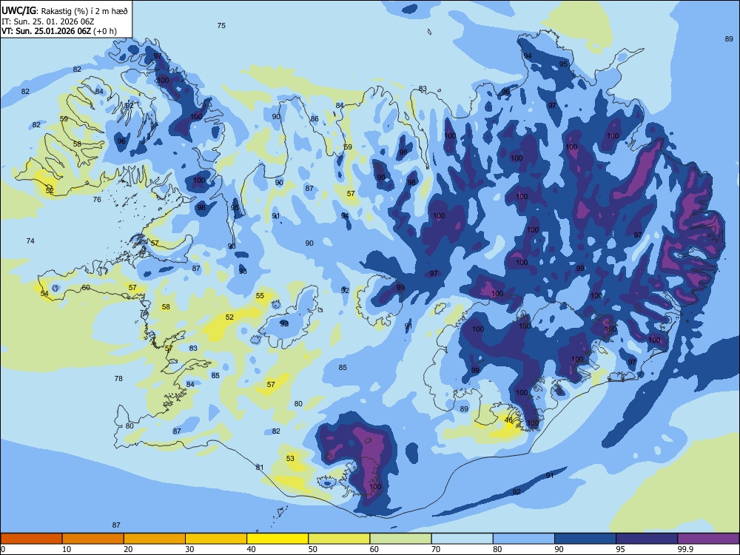The width and height of the screenshot is (740, 555).
Task: Click the humidity value '81' on the map
Action: (260, 467)
